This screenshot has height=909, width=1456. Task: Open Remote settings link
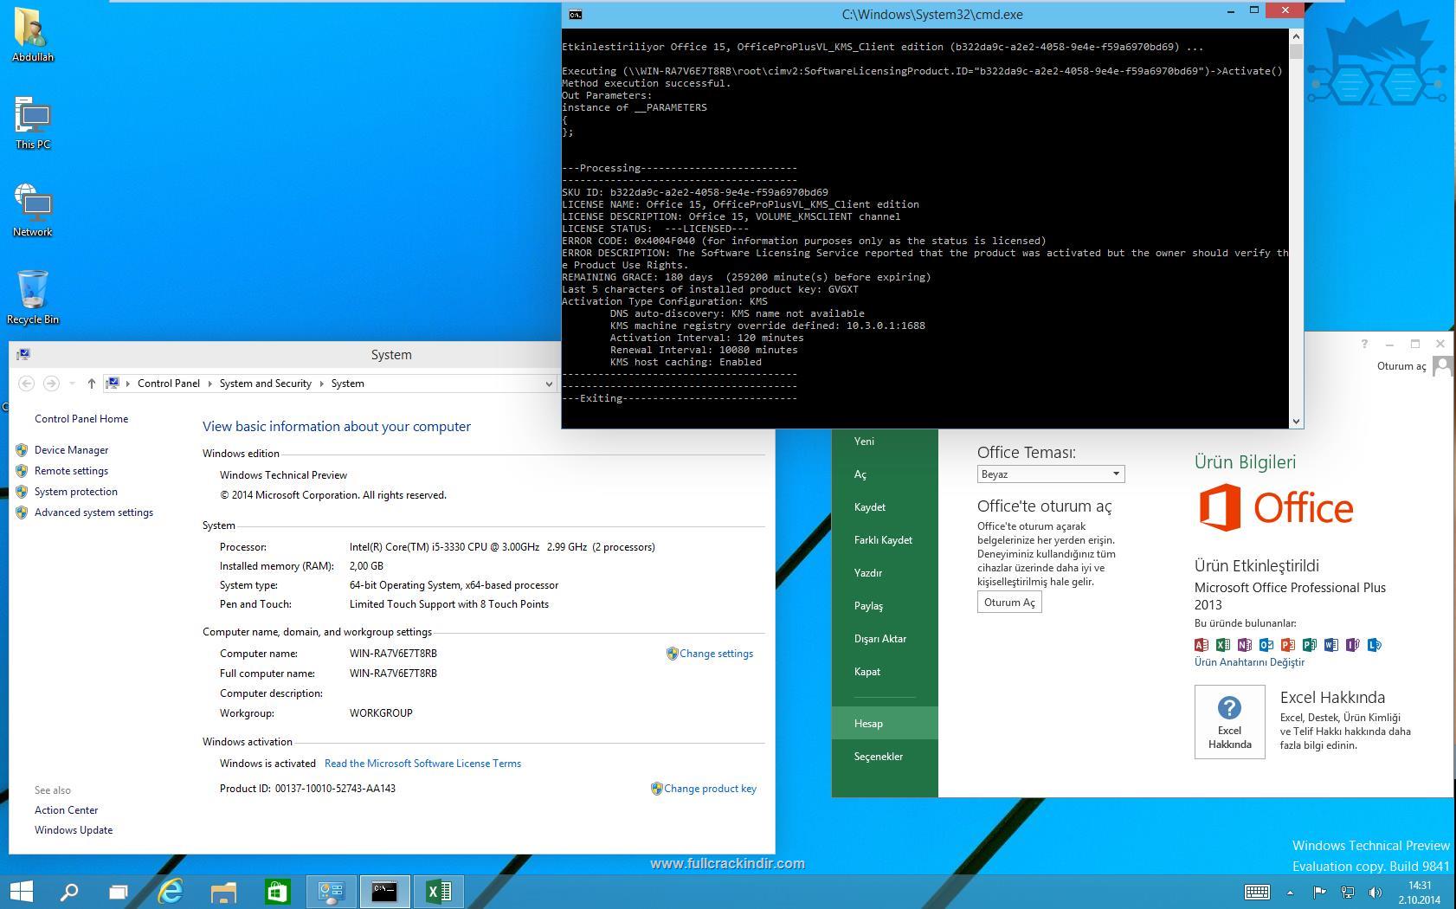(71, 471)
